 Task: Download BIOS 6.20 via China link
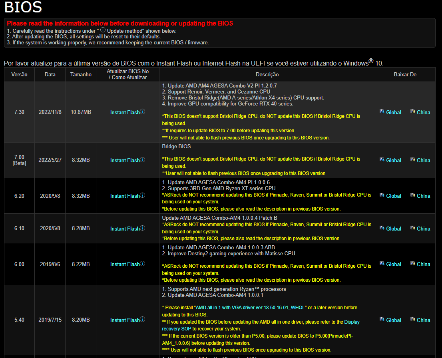[x=423, y=196]
